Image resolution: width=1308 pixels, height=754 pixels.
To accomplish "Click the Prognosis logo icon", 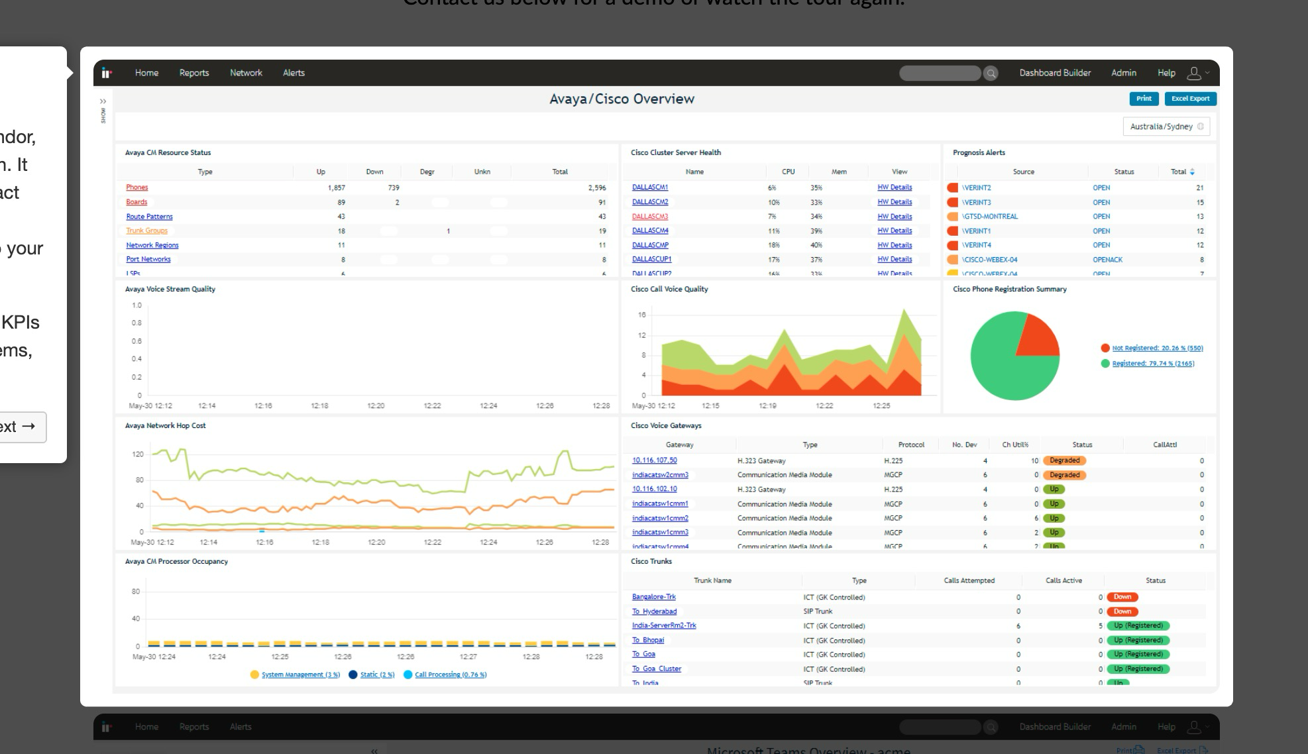I will tap(106, 73).
